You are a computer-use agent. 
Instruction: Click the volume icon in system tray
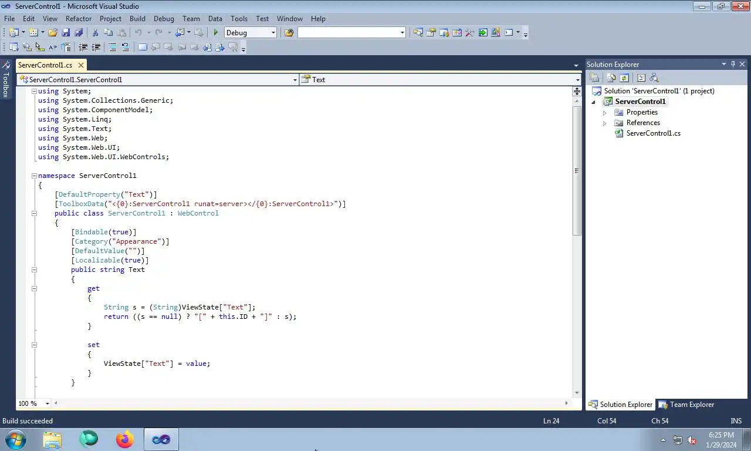coord(692,440)
